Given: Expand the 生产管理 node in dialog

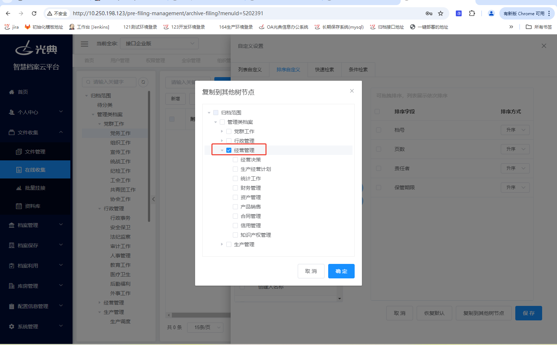Looking at the screenshot, I should pos(222,244).
